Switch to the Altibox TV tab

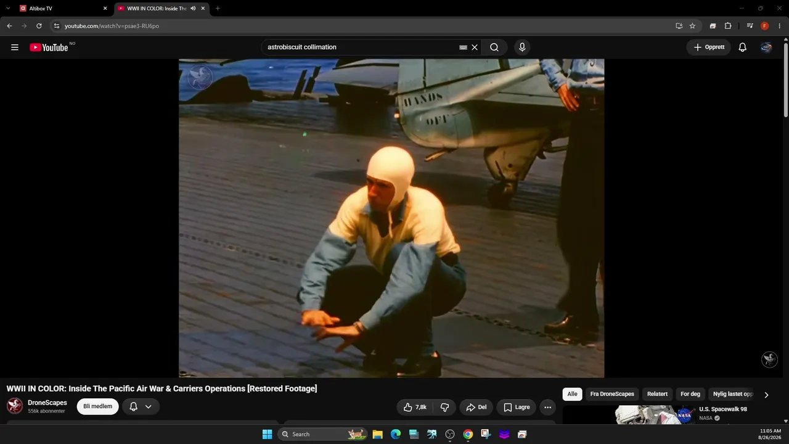click(x=64, y=9)
